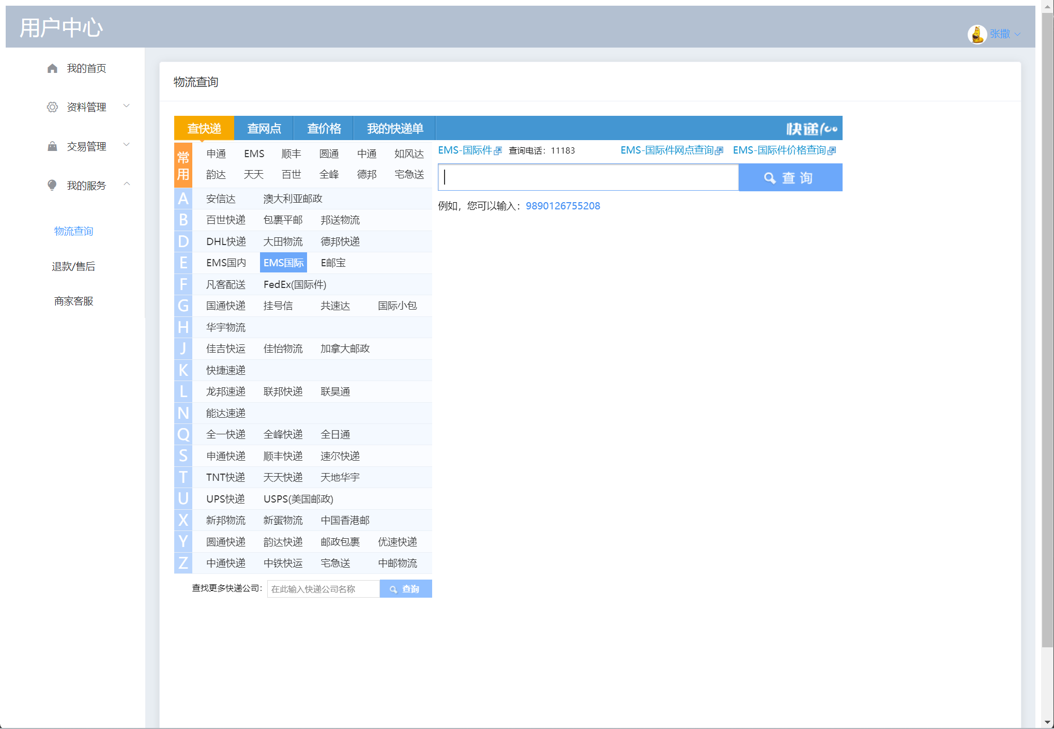Collapse the 我的服务 sidebar menu
Image resolution: width=1054 pixels, height=729 pixels.
pos(127,184)
